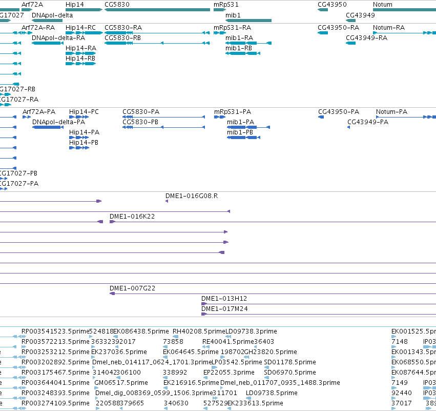Click the SD06970.5prime EST label

point(290,373)
